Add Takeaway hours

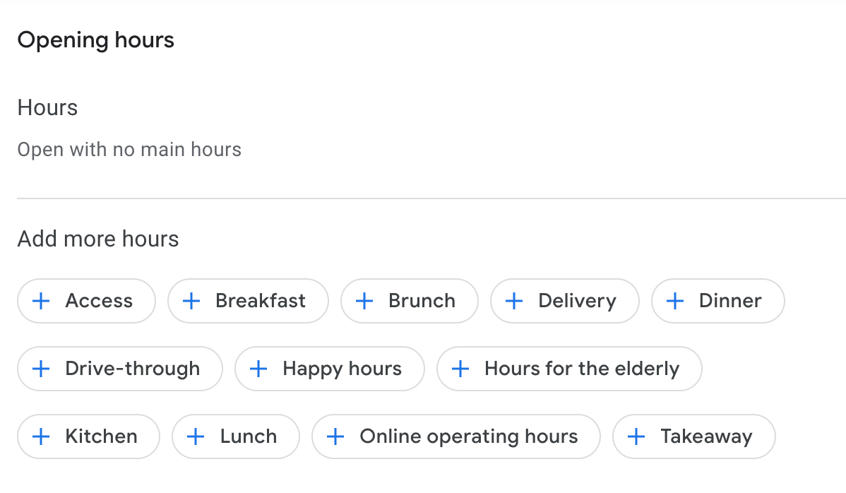pos(693,436)
